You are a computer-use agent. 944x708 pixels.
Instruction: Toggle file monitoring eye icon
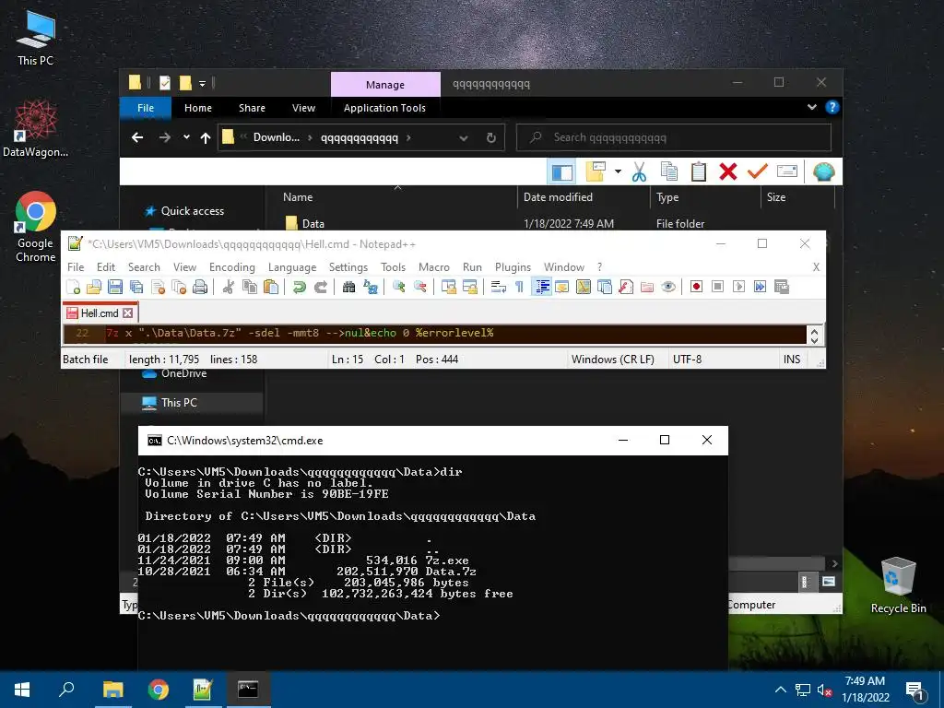click(668, 288)
